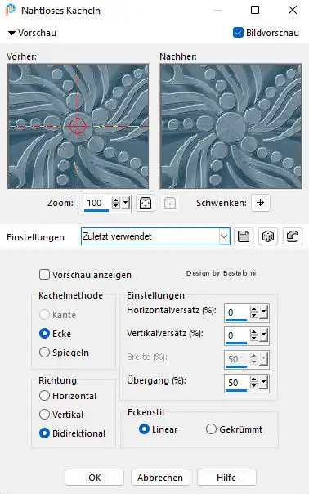The height and width of the screenshot is (494, 309).
Task: Click the save preset floppy disk icon
Action: [x=244, y=236]
